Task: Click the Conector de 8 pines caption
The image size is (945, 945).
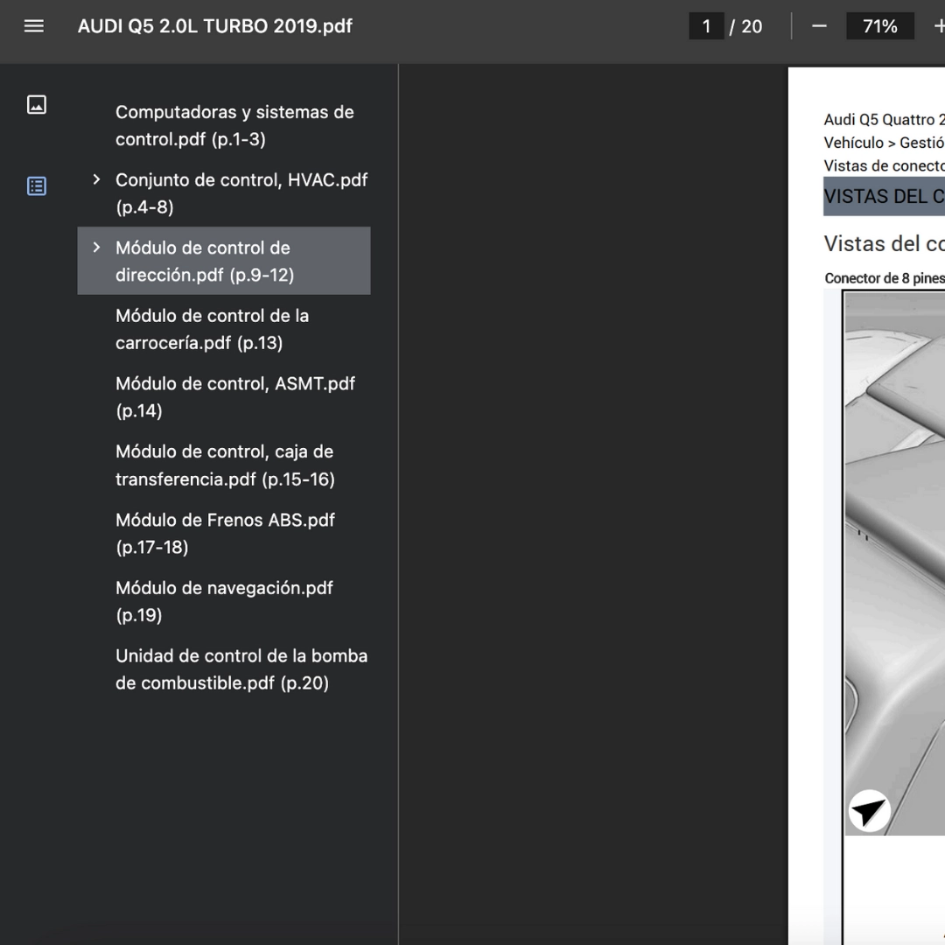Action: click(884, 278)
